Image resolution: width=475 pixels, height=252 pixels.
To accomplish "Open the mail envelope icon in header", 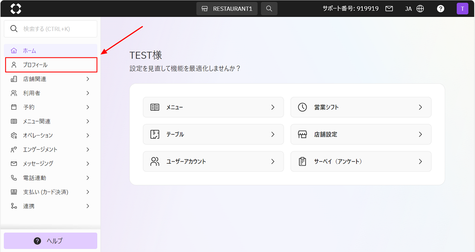I will (x=389, y=9).
